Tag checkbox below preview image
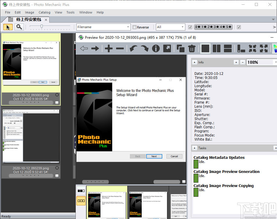Viewport: 277px width, 219px height. click(x=184, y=182)
